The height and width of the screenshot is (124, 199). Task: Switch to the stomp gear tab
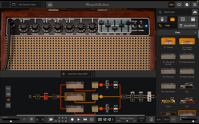[162, 19]
